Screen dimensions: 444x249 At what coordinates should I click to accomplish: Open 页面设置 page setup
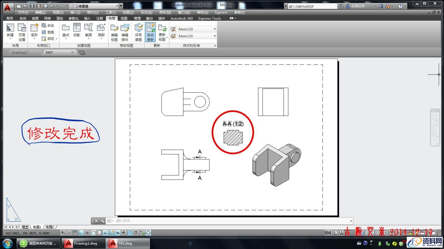(22, 30)
